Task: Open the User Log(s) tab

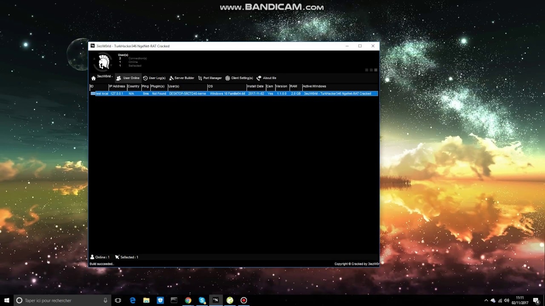Action: [154, 78]
